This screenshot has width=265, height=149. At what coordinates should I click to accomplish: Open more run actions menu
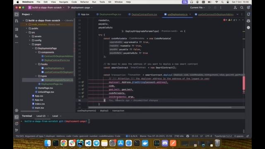221,7
